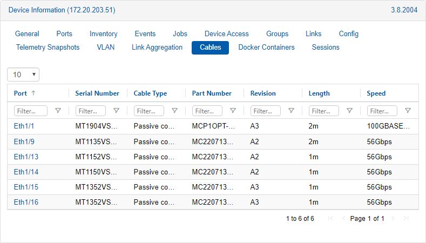Image resolution: width=426 pixels, height=243 pixels.
Task: Click the Port column filter funnel icon
Action: click(58, 111)
